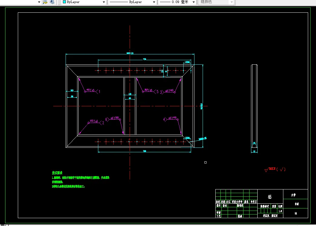Screen dimensions: 316x226
Task: Select weld symbol label number 1
Action: click(99, 92)
